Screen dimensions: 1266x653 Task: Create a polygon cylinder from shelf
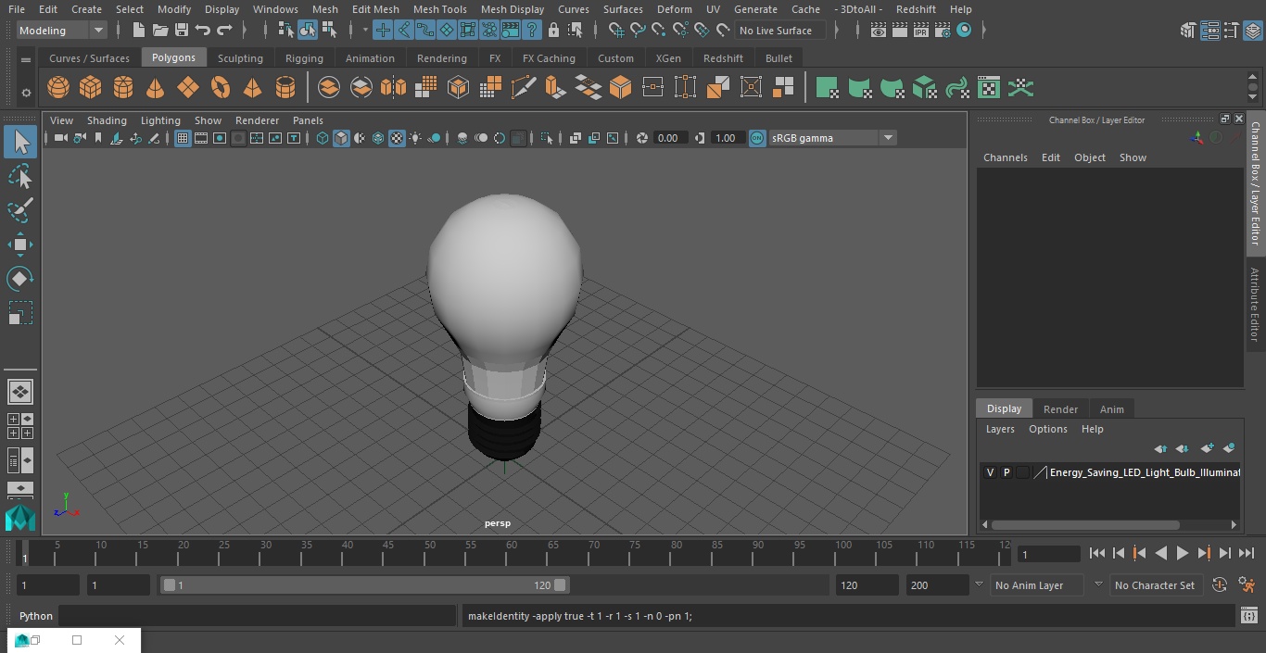pos(123,88)
